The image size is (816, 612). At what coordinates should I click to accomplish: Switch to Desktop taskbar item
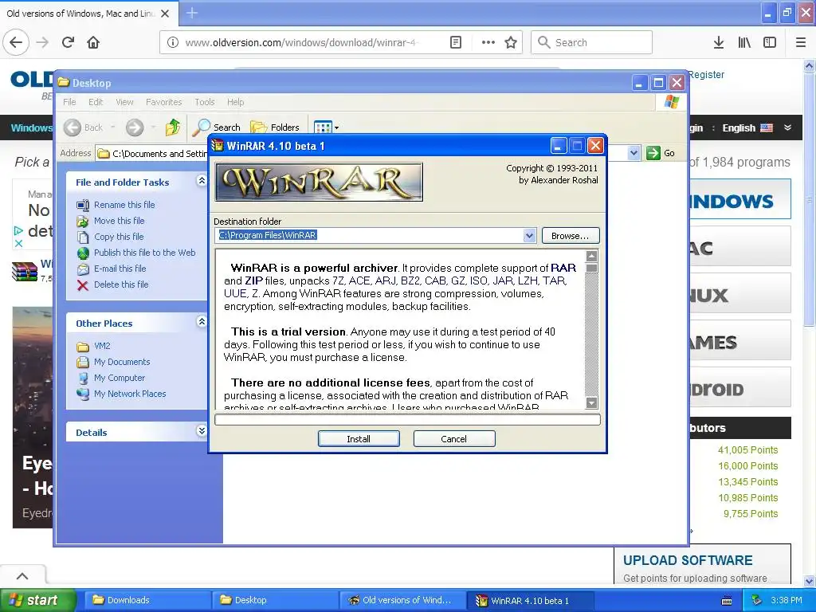click(x=274, y=600)
